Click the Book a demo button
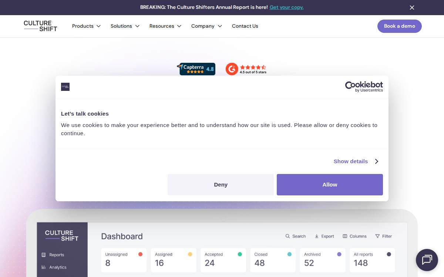This screenshot has height=277, width=444. tap(400, 26)
